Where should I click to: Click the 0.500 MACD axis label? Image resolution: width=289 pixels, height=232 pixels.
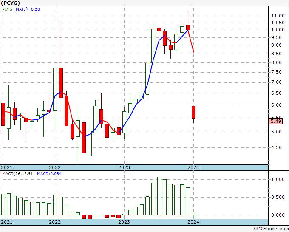pos(278,197)
